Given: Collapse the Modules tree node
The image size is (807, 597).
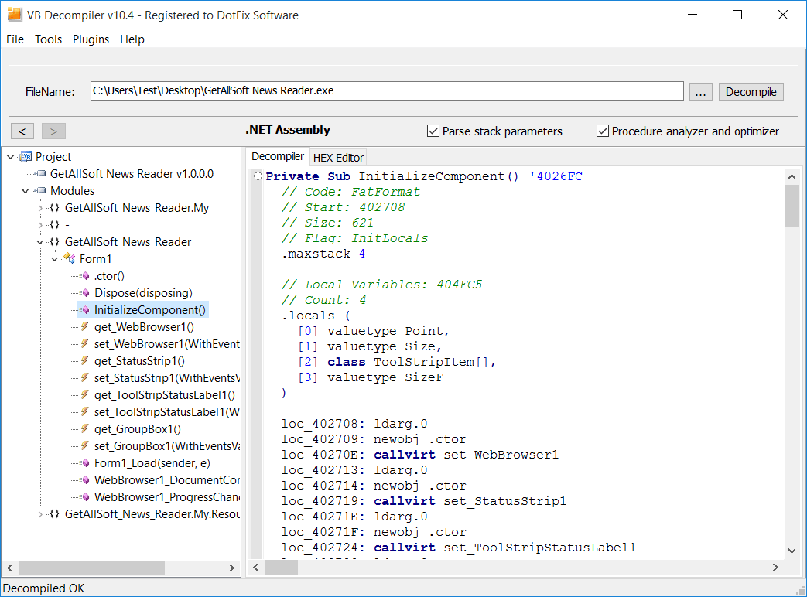Looking at the screenshot, I should [x=25, y=190].
